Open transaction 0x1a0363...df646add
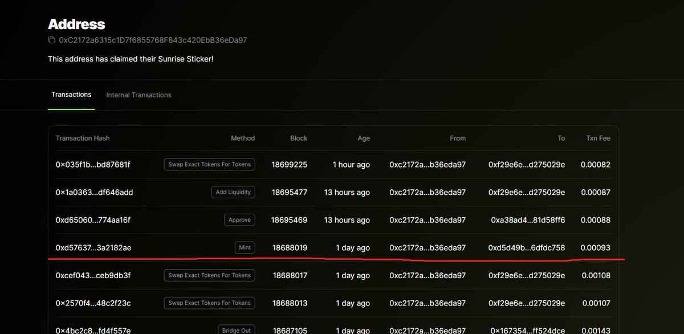684x334 pixels. pyautogui.click(x=94, y=193)
